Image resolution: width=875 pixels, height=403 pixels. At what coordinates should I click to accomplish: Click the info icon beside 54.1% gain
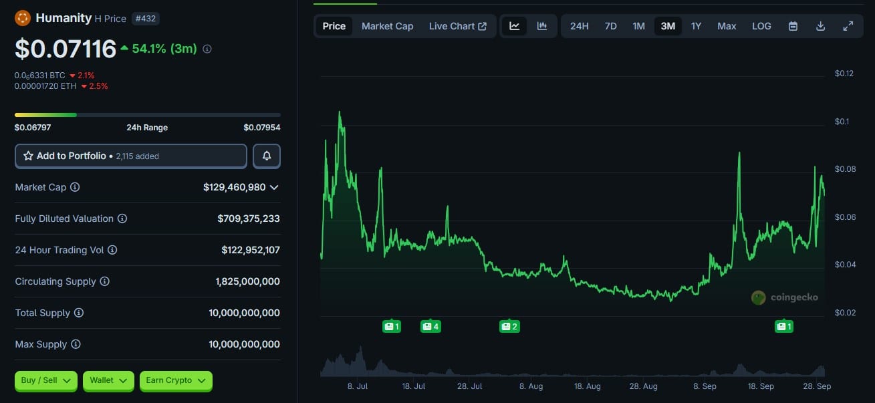coord(207,49)
